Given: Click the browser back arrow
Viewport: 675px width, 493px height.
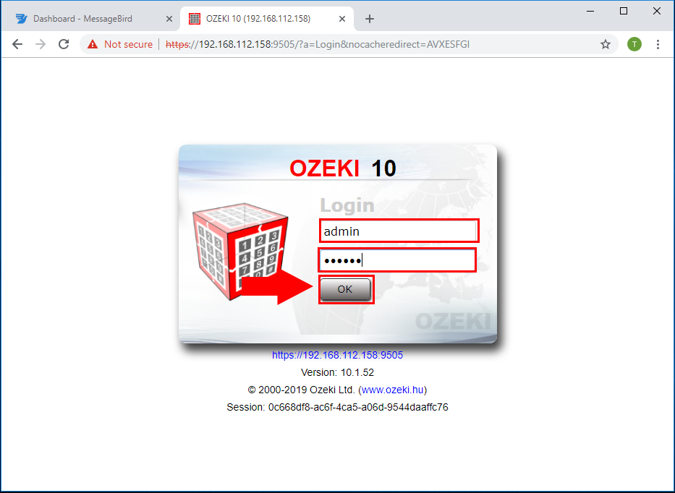Looking at the screenshot, I should (x=17, y=44).
